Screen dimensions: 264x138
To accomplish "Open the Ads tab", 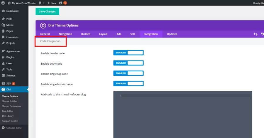I will pos(119,34).
